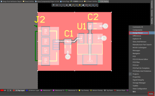Toggle Mechanical 15 layer color box
This screenshot has width=155, height=96.
tap(66, 90)
